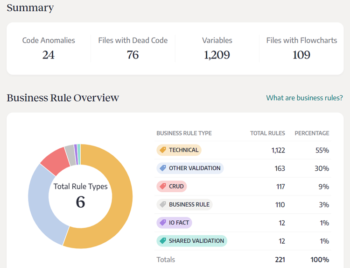Click the BUSINESS RULE tag icon

(163, 204)
